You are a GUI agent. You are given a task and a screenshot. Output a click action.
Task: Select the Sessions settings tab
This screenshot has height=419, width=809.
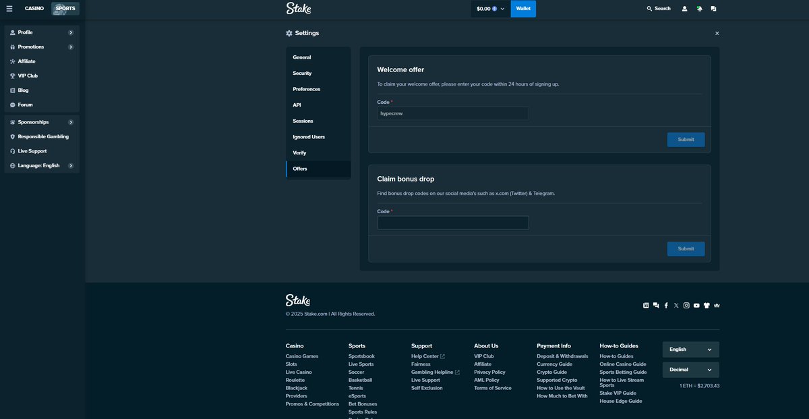click(318, 121)
